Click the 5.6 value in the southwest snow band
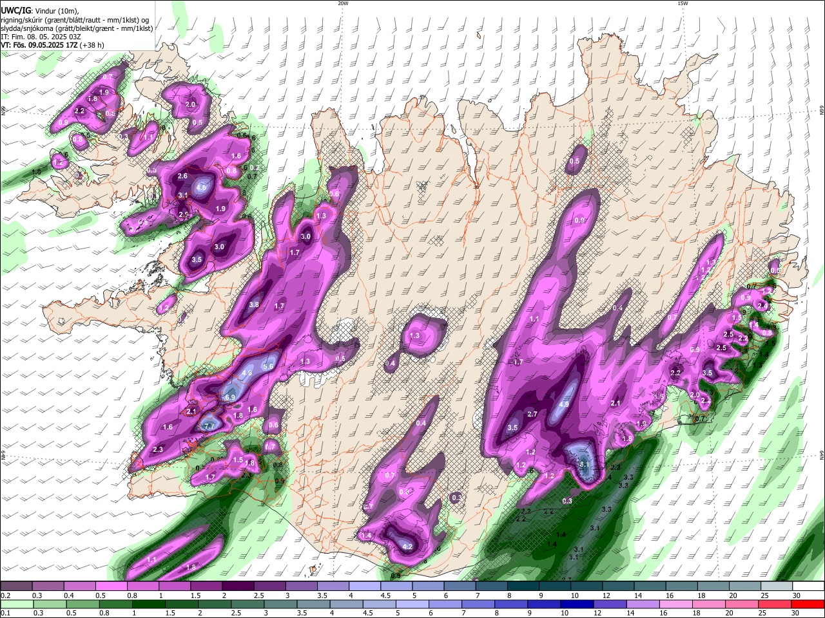825x618 pixels. [269, 366]
